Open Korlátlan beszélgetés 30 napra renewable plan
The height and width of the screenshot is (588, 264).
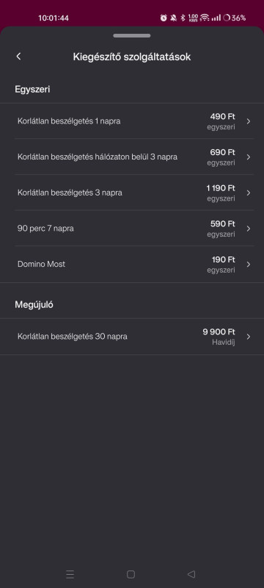(132, 337)
